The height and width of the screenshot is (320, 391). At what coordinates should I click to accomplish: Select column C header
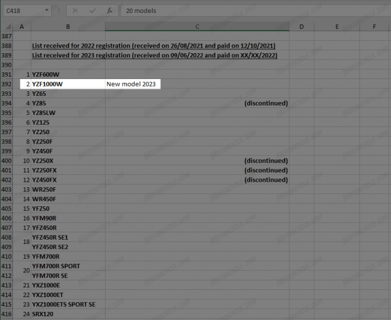click(197, 27)
